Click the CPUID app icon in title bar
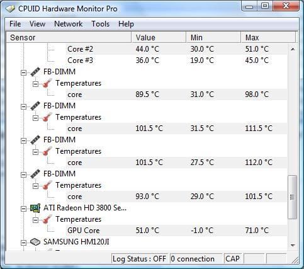Image resolution: width=304 pixels, height=269 pixels. (x=10, y=9)
